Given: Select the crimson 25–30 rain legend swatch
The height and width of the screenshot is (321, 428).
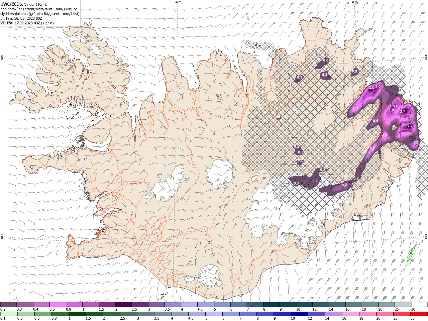Looking at the screenshot, I should coord(401,314).
